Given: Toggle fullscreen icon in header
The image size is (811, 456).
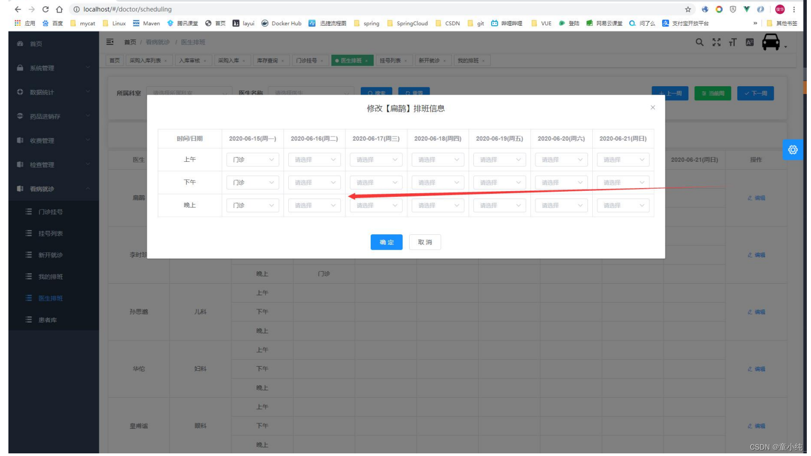Looking at the screenshot, I should point(716,42).
